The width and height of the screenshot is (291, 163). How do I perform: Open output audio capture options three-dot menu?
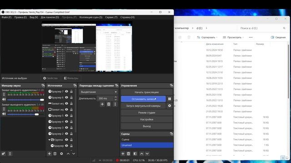(x=4, y=109)
